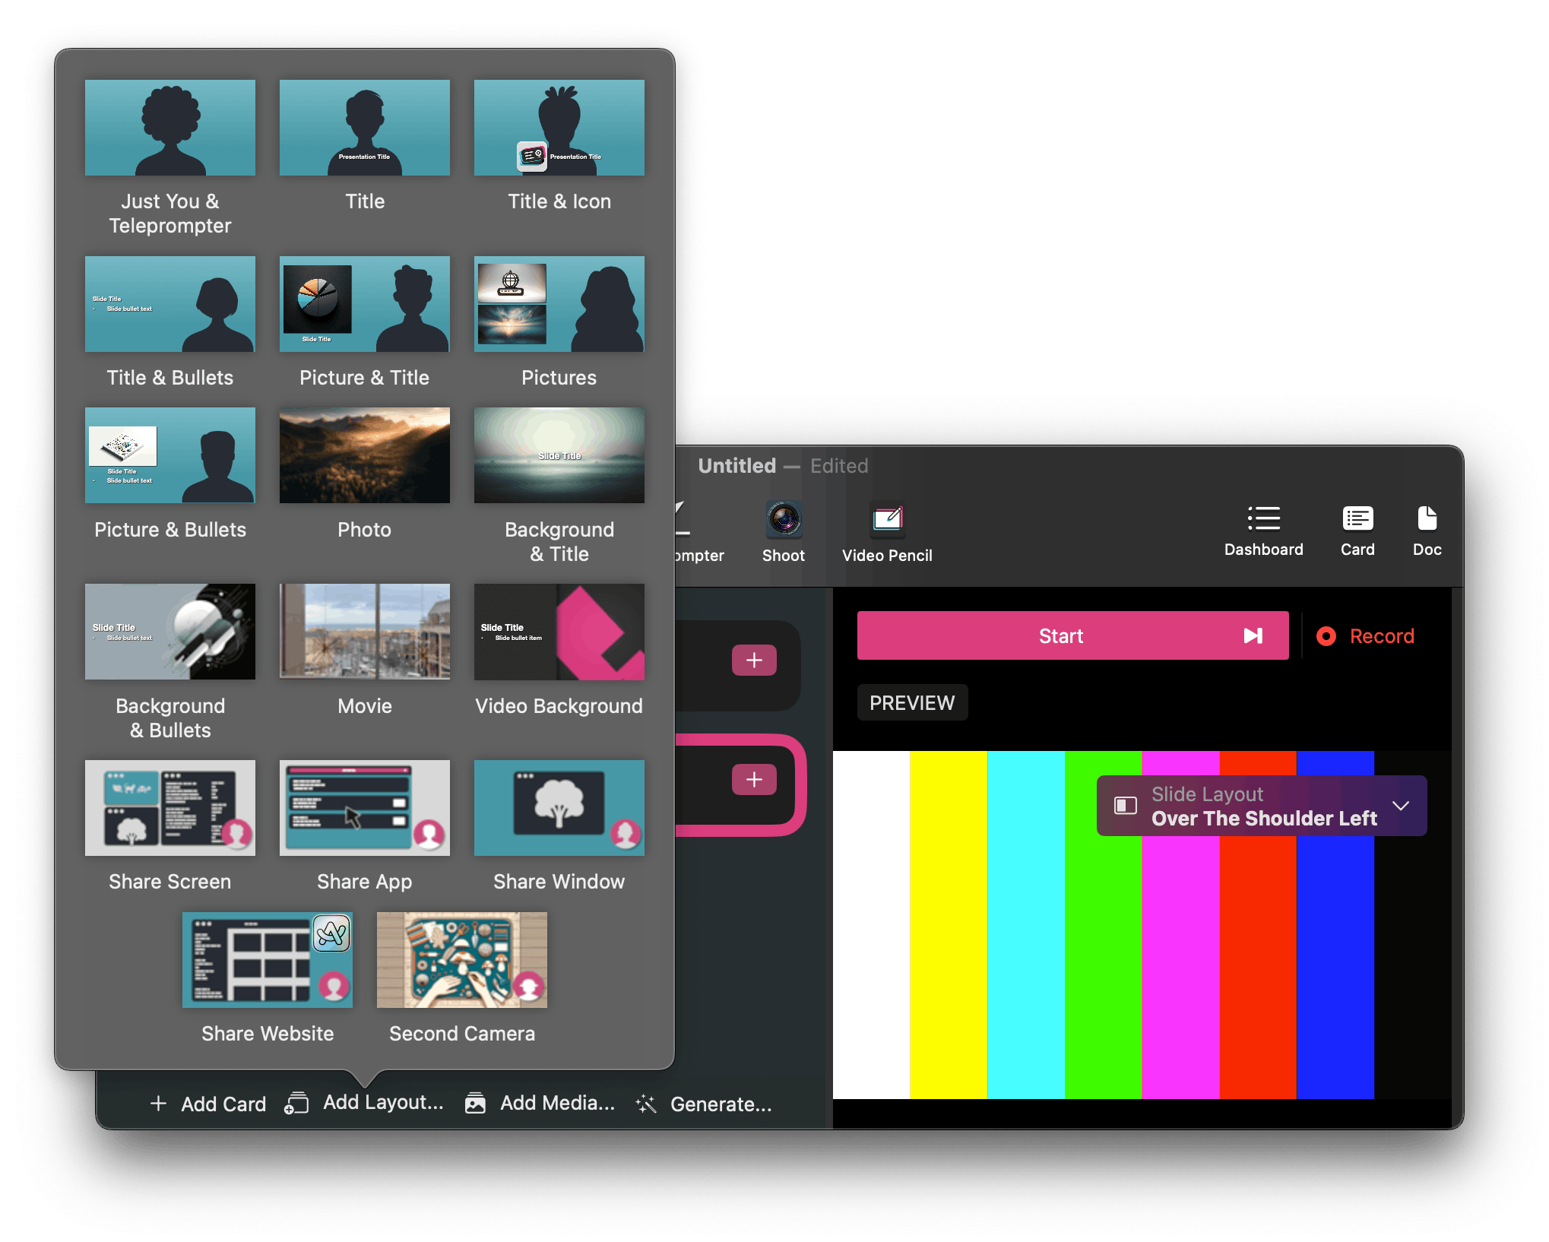Click plus button on selected pink card
The height and width of the screenshot is (1242, 1549).
click(754, 780)
